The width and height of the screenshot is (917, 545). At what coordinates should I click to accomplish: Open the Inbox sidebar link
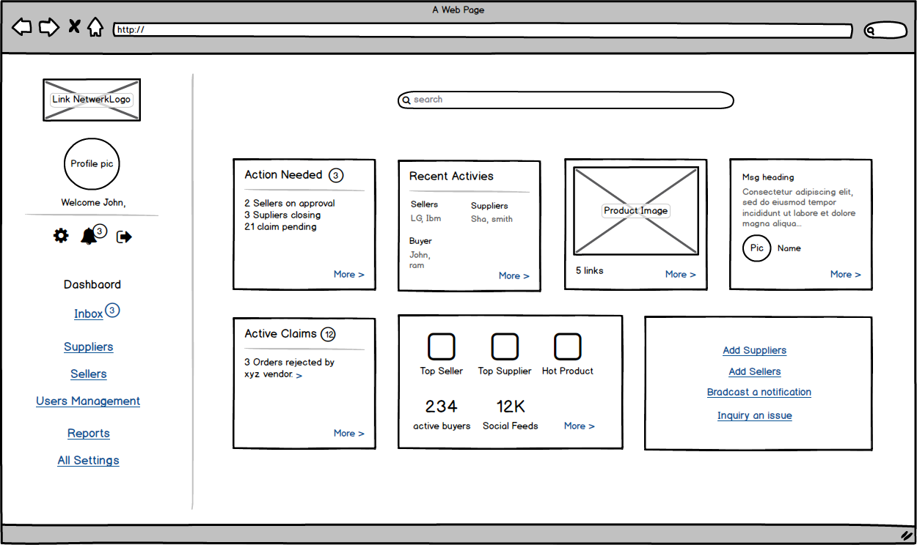click(88, 314)
